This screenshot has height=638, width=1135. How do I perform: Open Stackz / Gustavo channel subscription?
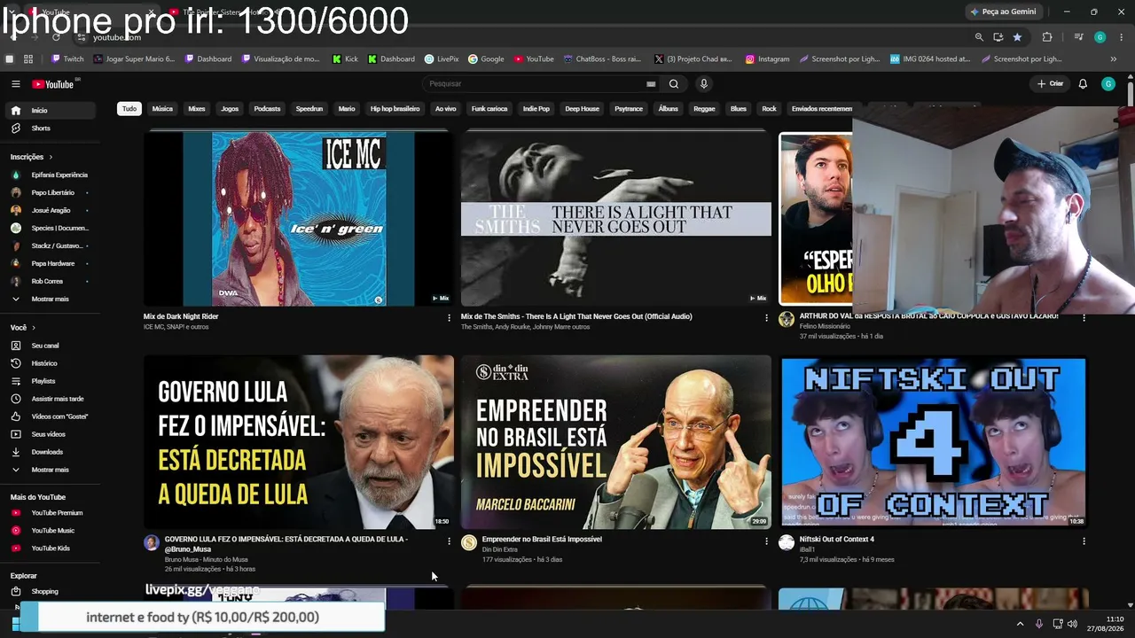click(x=50, y=246)
